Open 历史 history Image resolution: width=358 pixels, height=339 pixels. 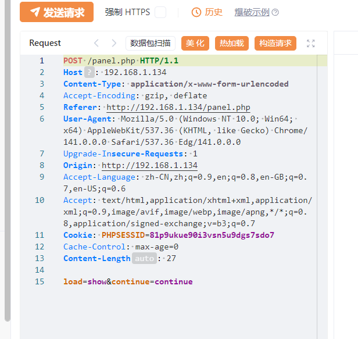tap(207, 12)
